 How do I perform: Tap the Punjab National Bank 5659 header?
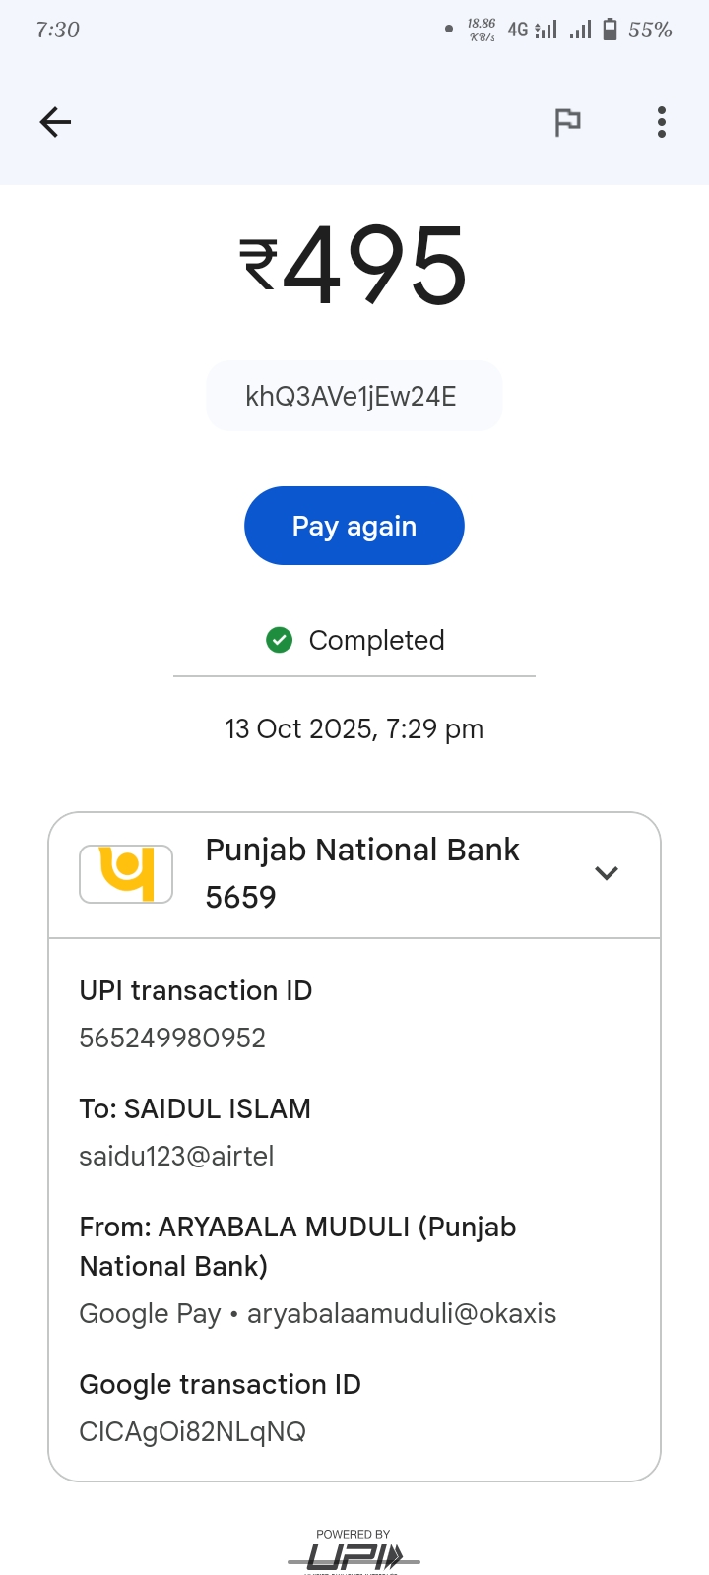362,873
